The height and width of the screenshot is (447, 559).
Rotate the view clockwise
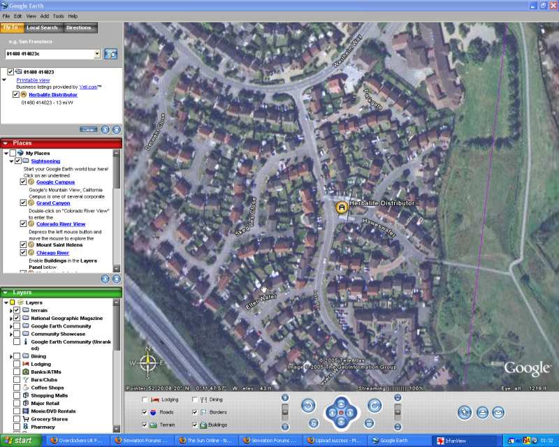(375, 406)
